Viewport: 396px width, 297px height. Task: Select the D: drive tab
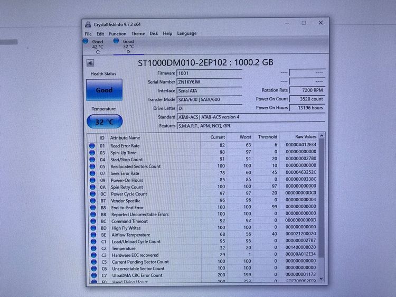click(x=128, y=47)
